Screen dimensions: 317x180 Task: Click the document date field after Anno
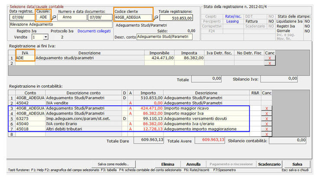[100, 17]
